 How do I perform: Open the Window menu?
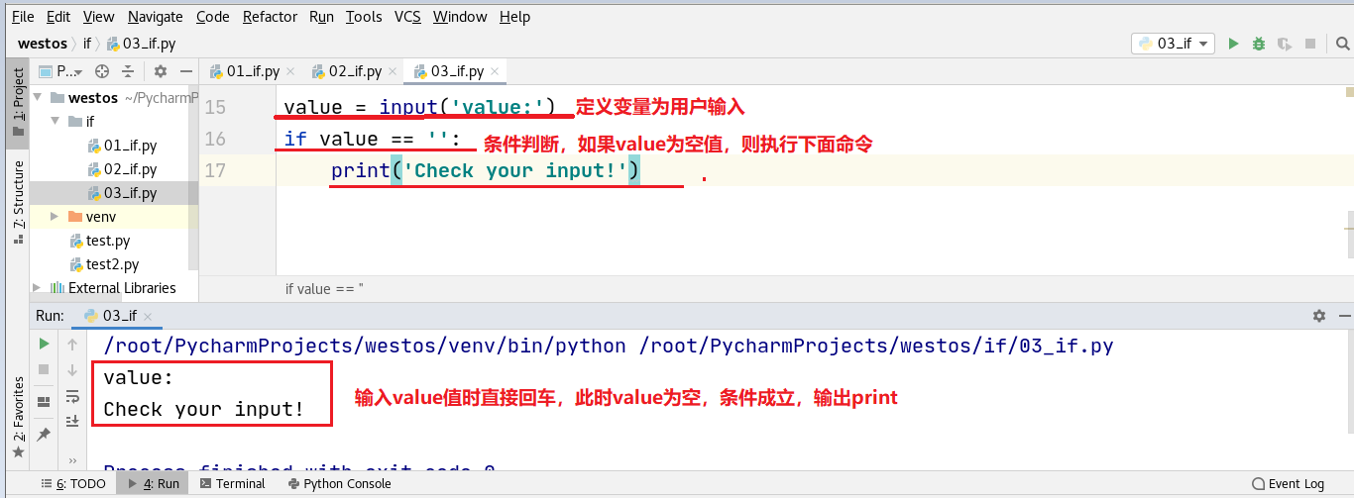click(x=460, y=17)
